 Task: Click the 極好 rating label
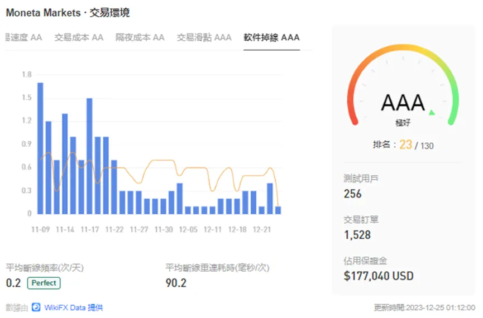tap(403, 123)
